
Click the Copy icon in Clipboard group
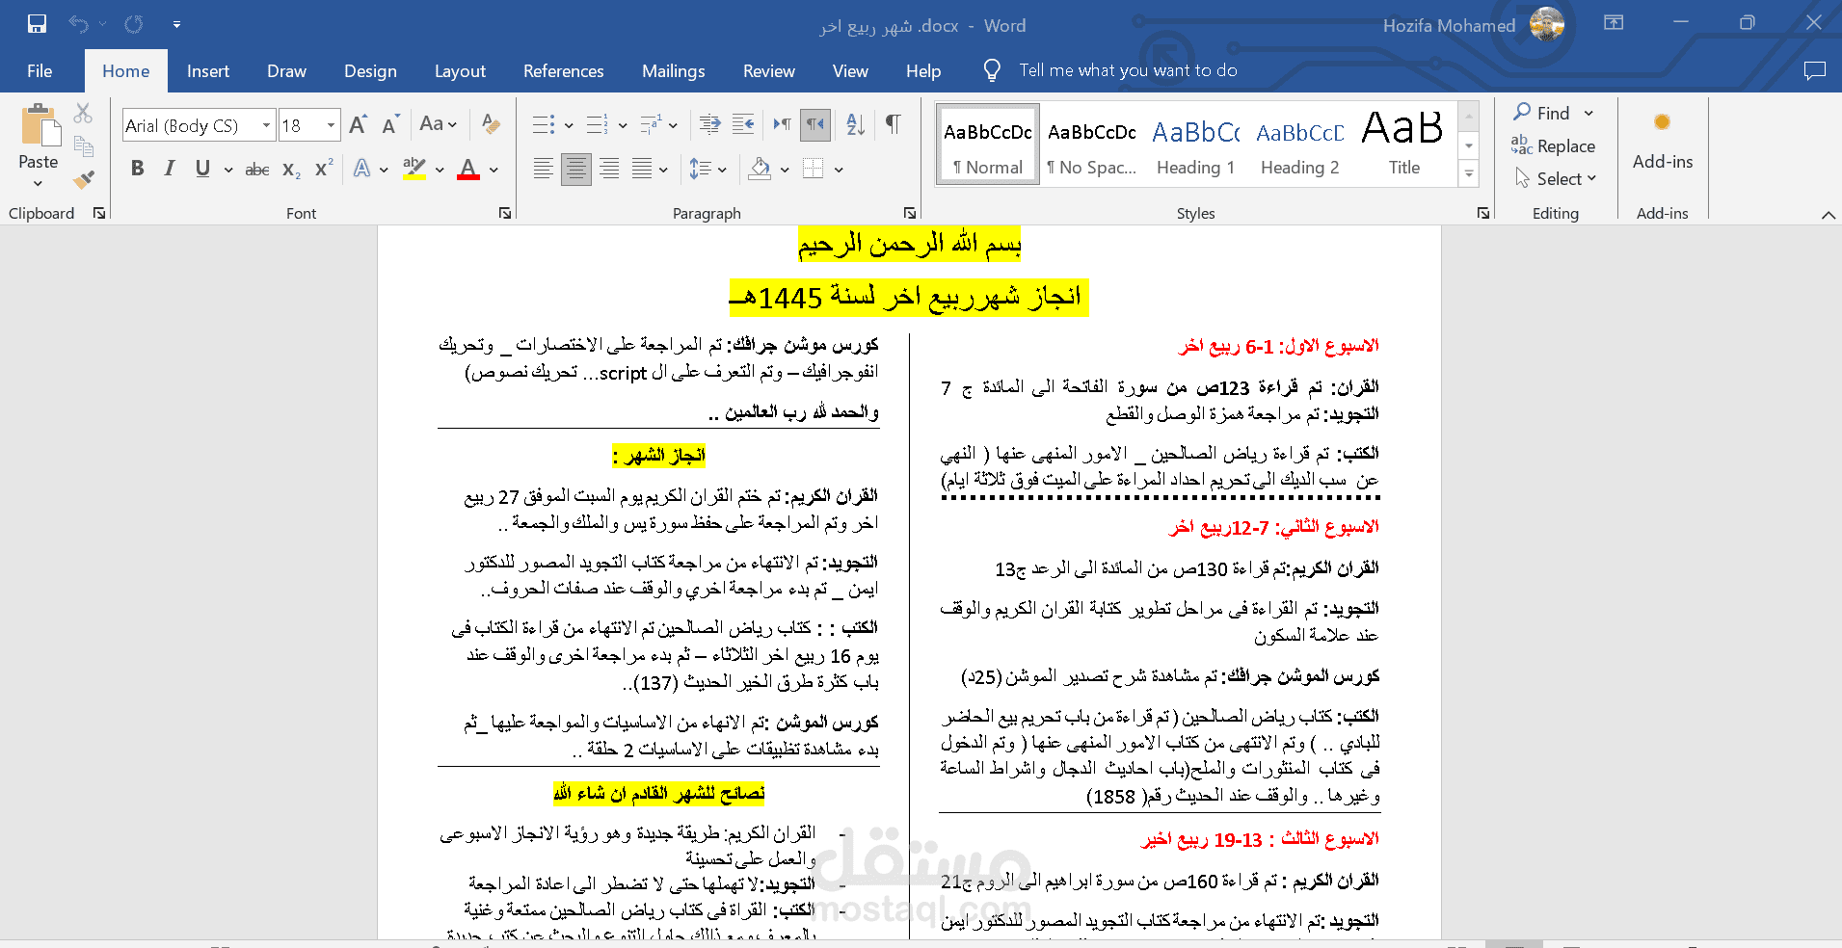(x=84, y=146)
